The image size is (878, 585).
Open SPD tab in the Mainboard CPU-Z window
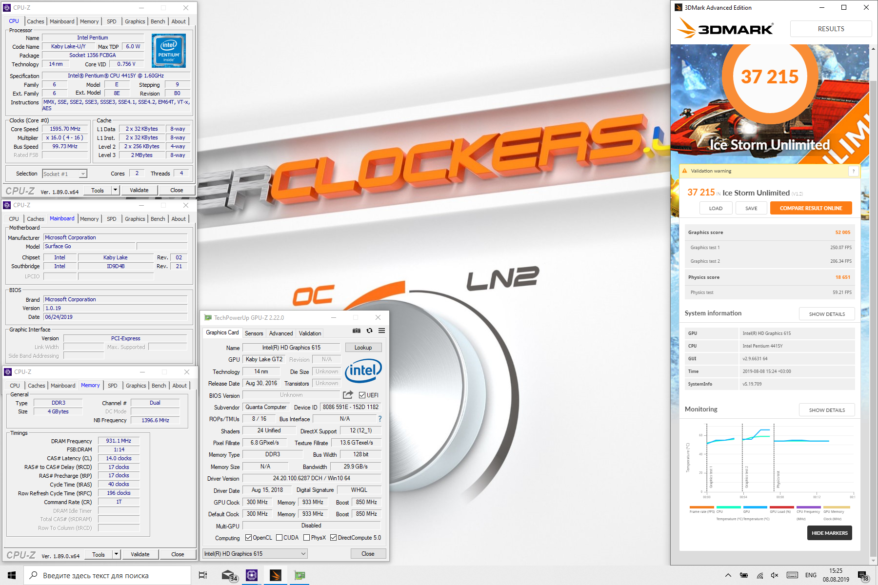click(x=112, y=219)
